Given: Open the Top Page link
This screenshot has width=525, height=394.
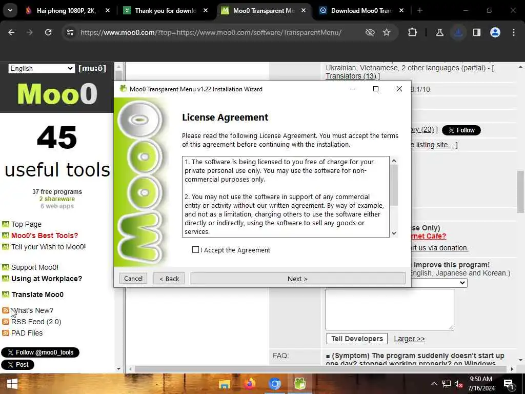Looking at the screenshot, I should click(27, 224).
